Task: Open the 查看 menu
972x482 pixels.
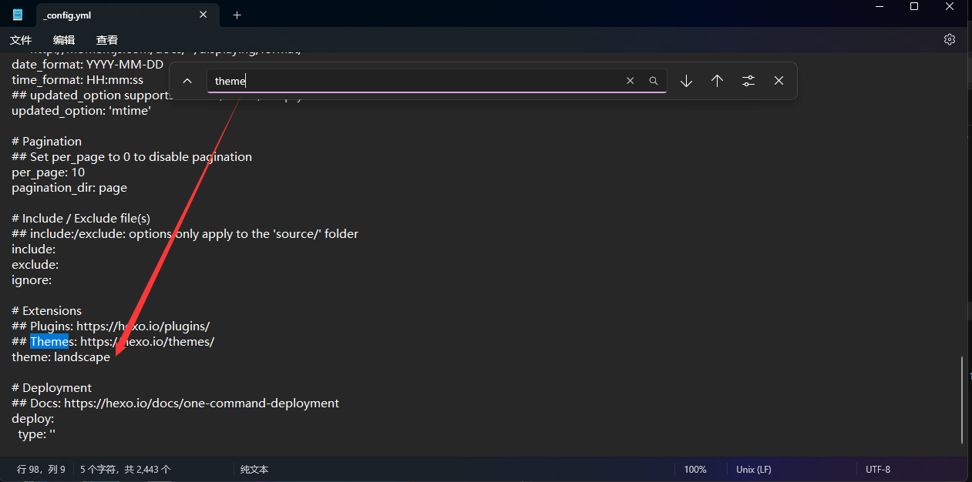Action: (107, 40)
